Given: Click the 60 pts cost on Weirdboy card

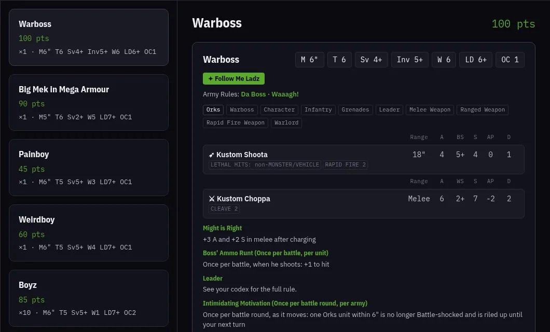Looking at the screenshot, I should [32, 234].
